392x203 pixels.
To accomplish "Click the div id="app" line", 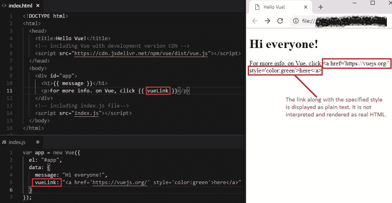I will pyautogui.click(x=56, y=76).
